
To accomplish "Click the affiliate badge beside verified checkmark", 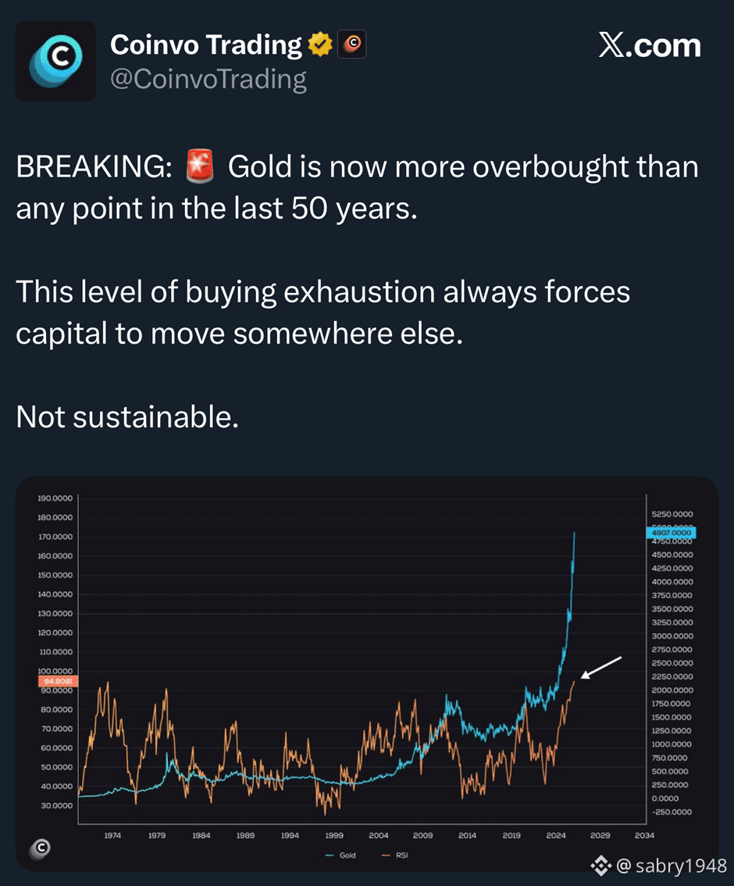I will click(x=351, y=45).
